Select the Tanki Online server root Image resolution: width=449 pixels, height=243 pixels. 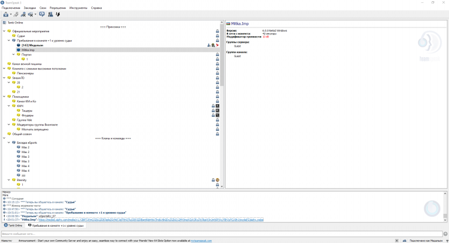pos(15,22)
